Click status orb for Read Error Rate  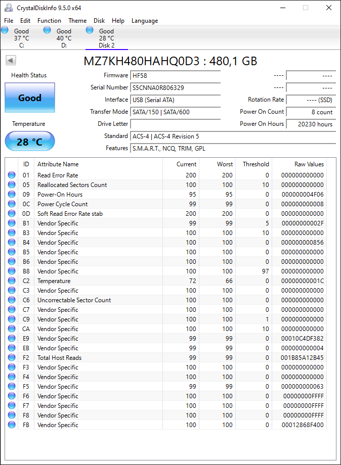(12, 175)
